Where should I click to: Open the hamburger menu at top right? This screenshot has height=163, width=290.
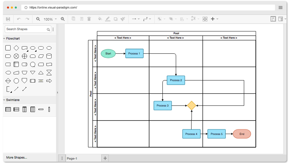(x=280, y=8)
